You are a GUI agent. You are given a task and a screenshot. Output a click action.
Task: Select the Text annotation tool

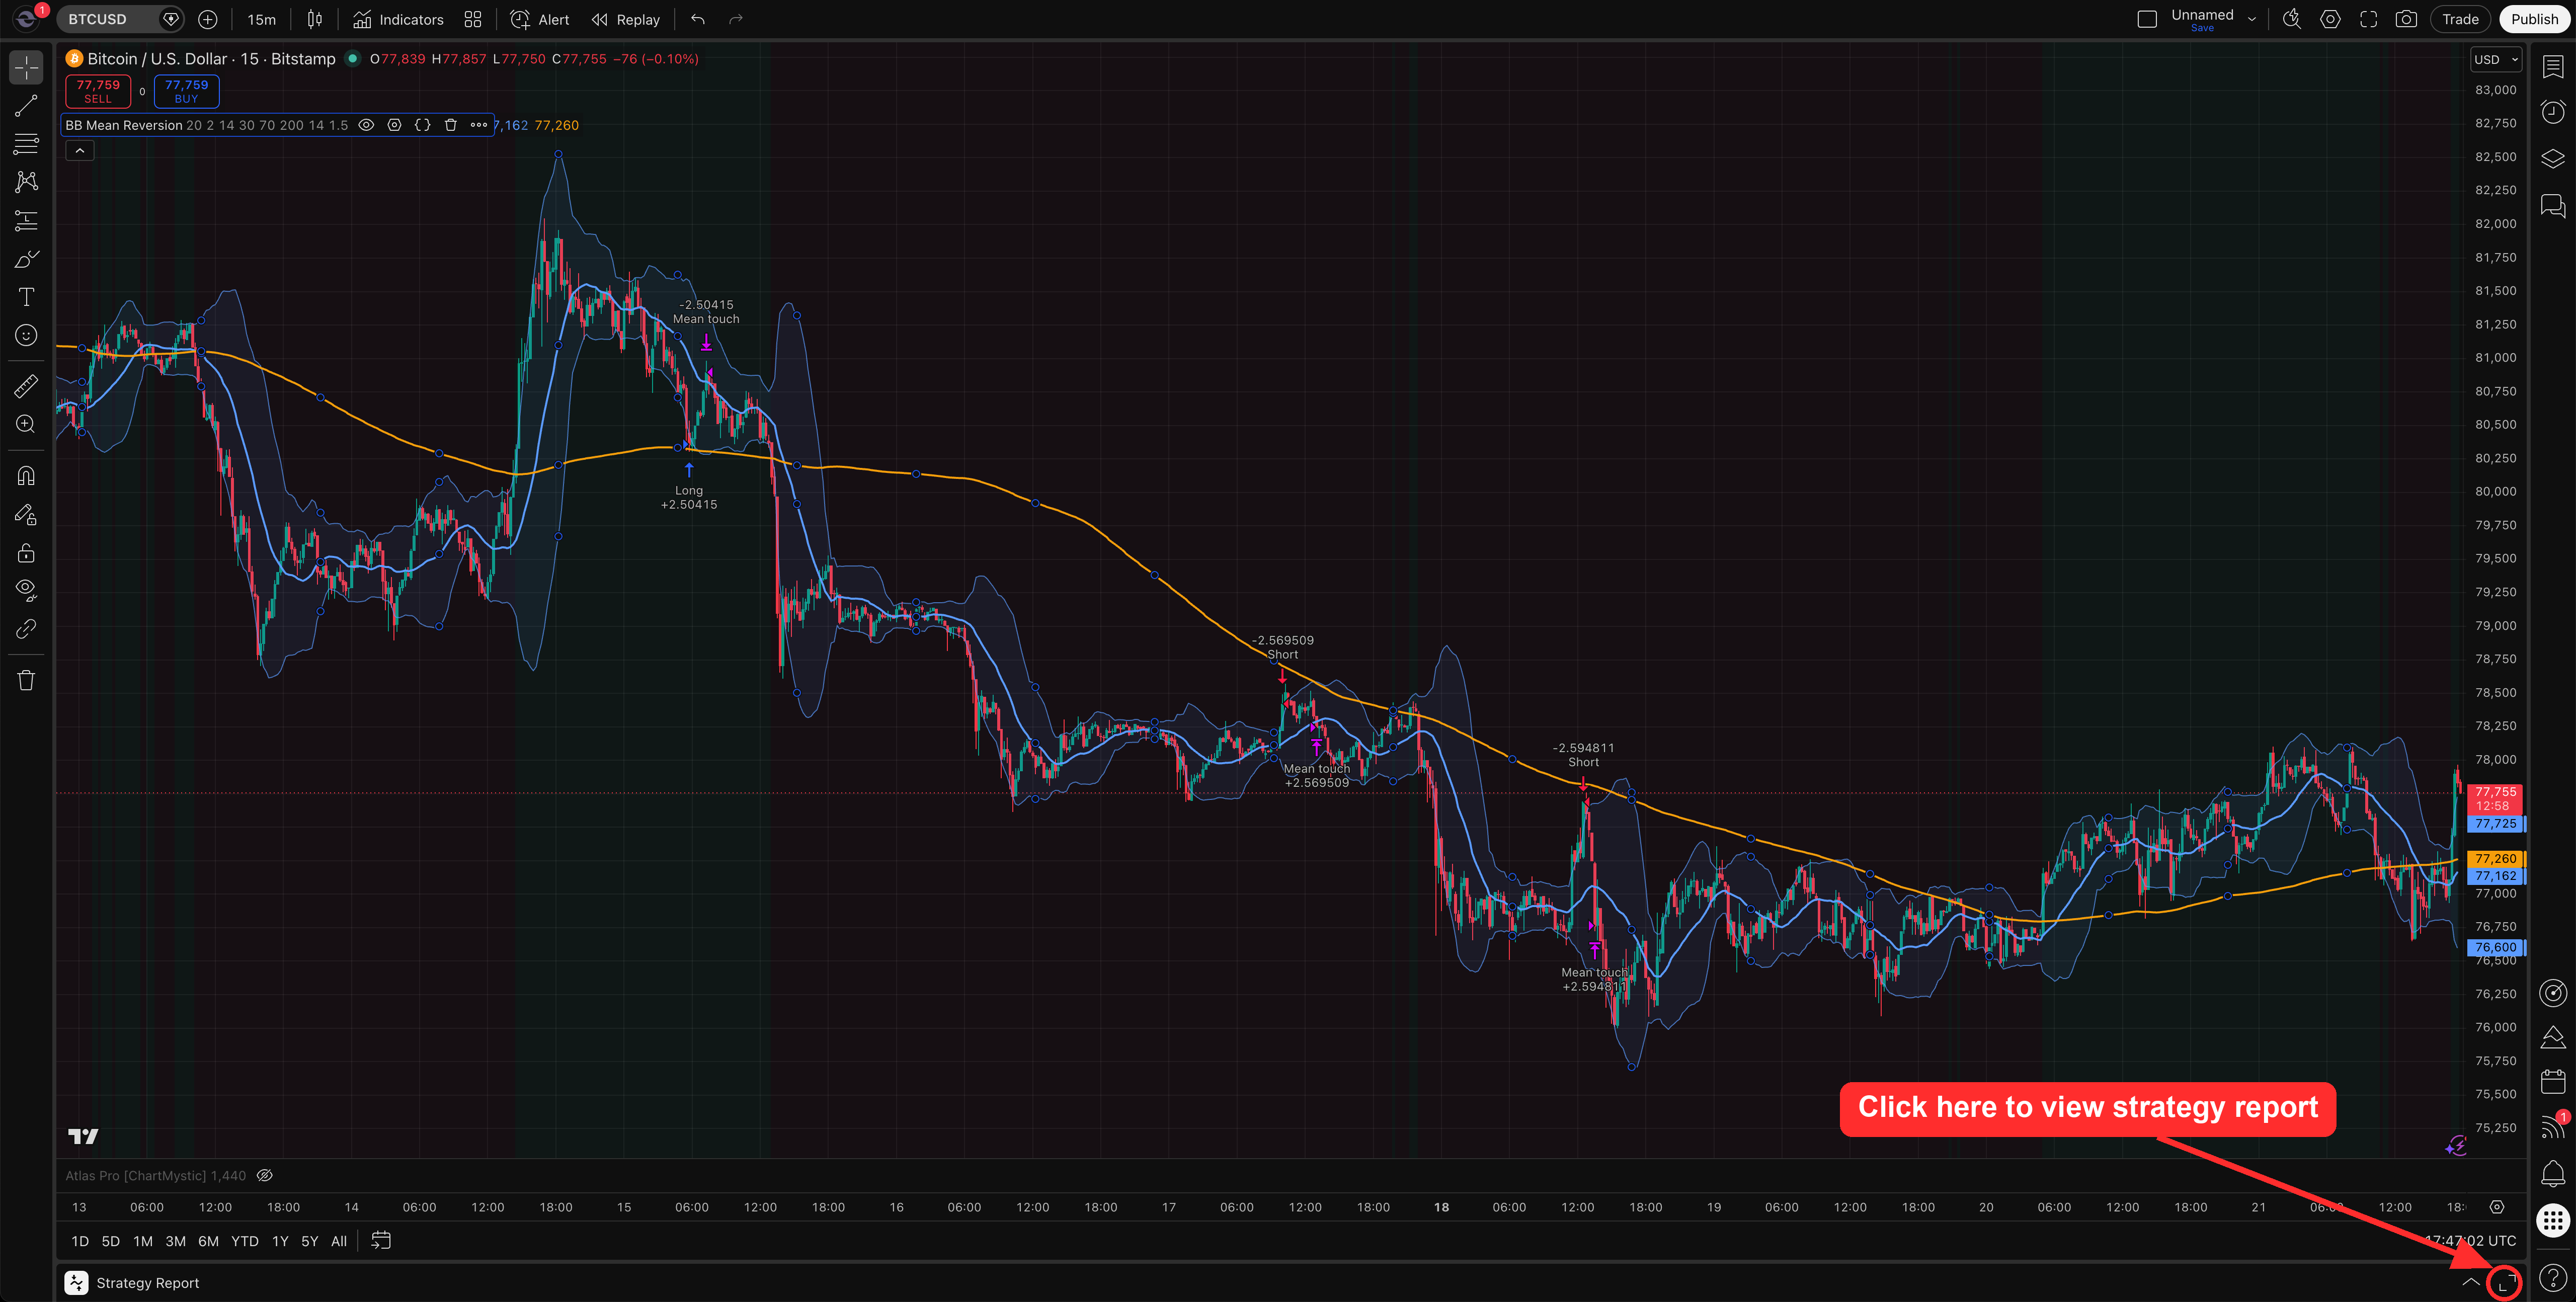click(26, 297)
